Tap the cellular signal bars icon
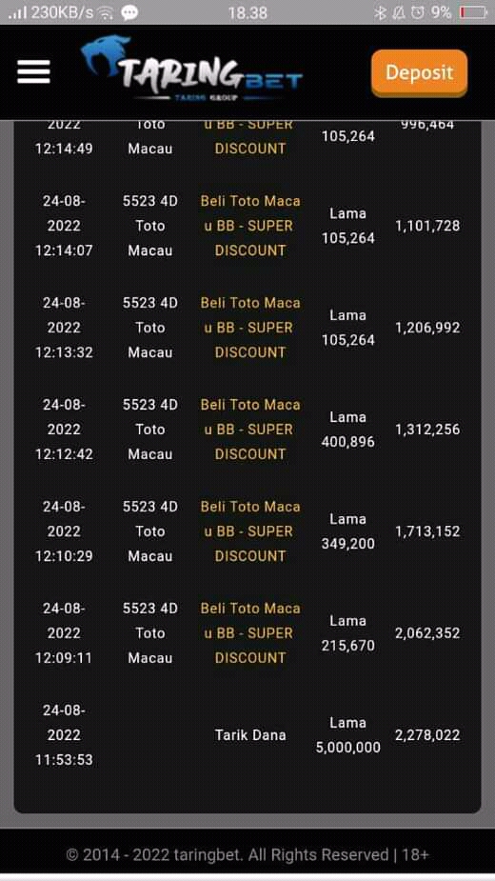Viewport: 495px width, 881px height. pos(17,12)
